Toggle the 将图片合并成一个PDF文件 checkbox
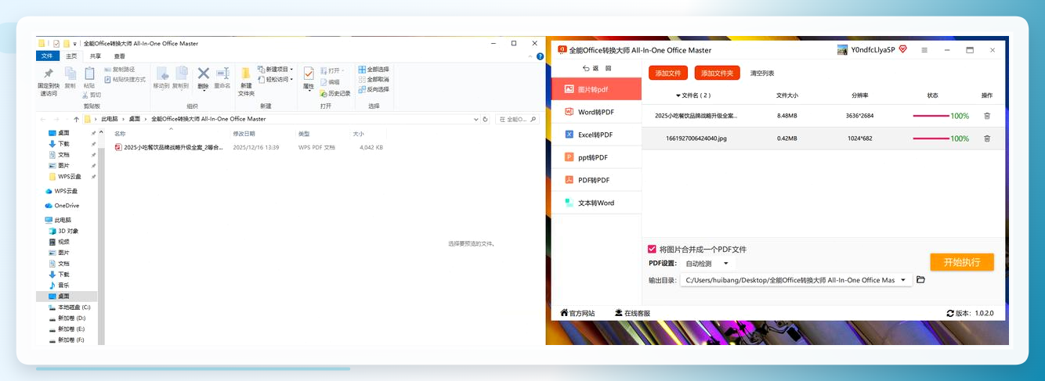Screen dimensions: 1045x381 tap(652, 249)
